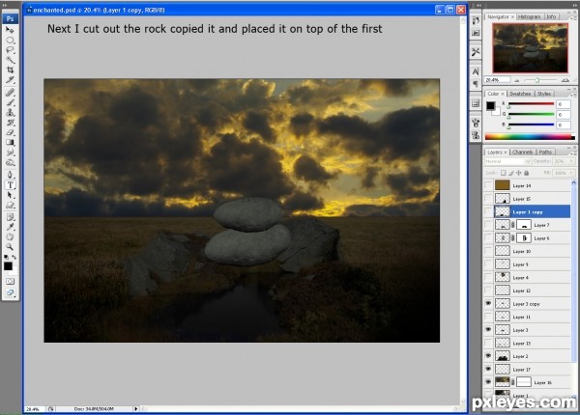
Task: Click the Navigator zoom in button
Action: point(565,80)
